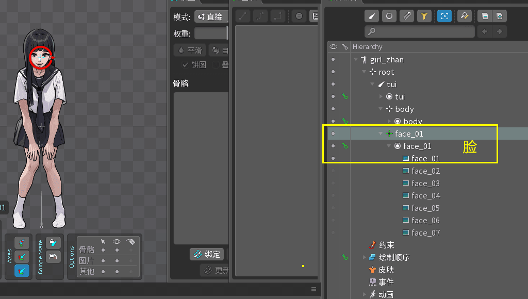The width and height of the screenshot is (528, 299).
Task: Select the 皮肤 item in hierarchy
Action: [x=386, y=270]
